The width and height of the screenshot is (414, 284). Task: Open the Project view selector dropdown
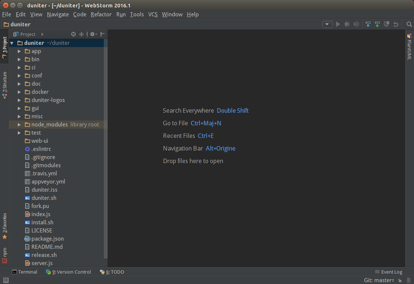click(x=28, y=34)
